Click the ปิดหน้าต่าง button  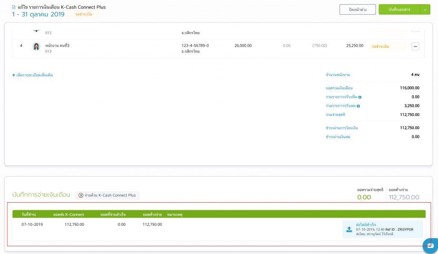coord(358,9)
